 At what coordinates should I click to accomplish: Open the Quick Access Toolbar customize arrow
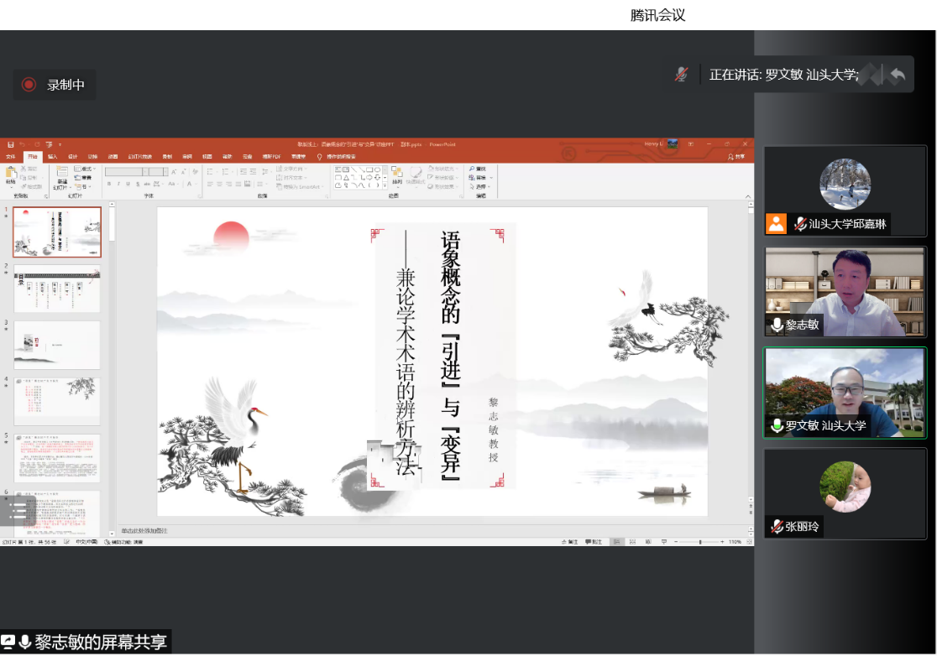(x=60, y=144)
